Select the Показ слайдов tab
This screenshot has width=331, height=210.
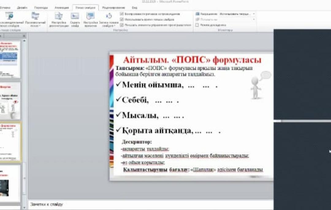point(86,8)
